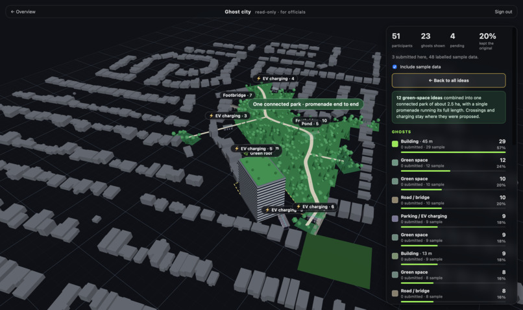The height and width of the screenshot is (310, 523).
Task: Click the 12 green-space ideas summary box
Action: pos(448,108)
